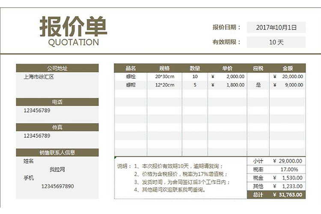Click the mobile number 12345697890

[x=57, y=186]
